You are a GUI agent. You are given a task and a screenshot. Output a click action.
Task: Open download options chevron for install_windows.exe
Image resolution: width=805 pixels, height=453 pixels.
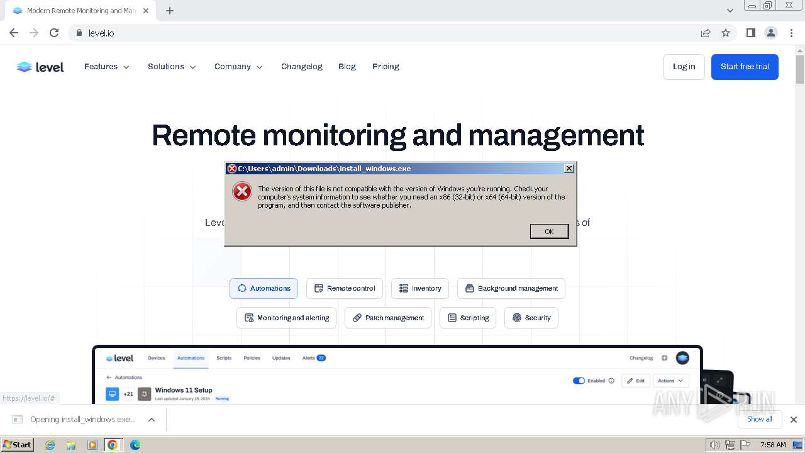(152, 420)
